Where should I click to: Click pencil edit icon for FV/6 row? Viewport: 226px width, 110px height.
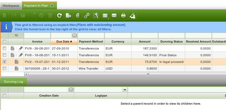tap(21, 55)
